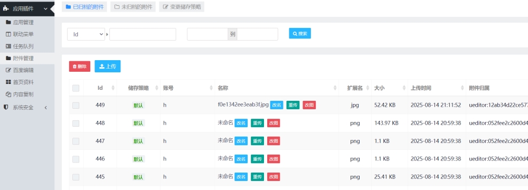This screenshot has width=528, height=190.
Task: Click the 52.42 KB size cell
Action: click(385, 105)
